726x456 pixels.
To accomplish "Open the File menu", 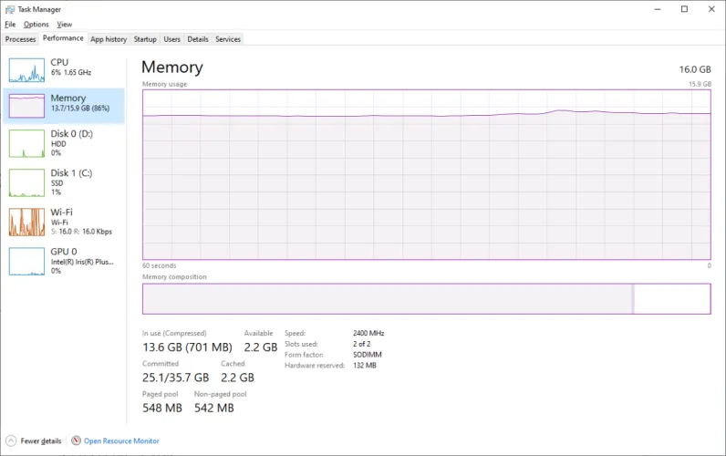I will [10, 25].
